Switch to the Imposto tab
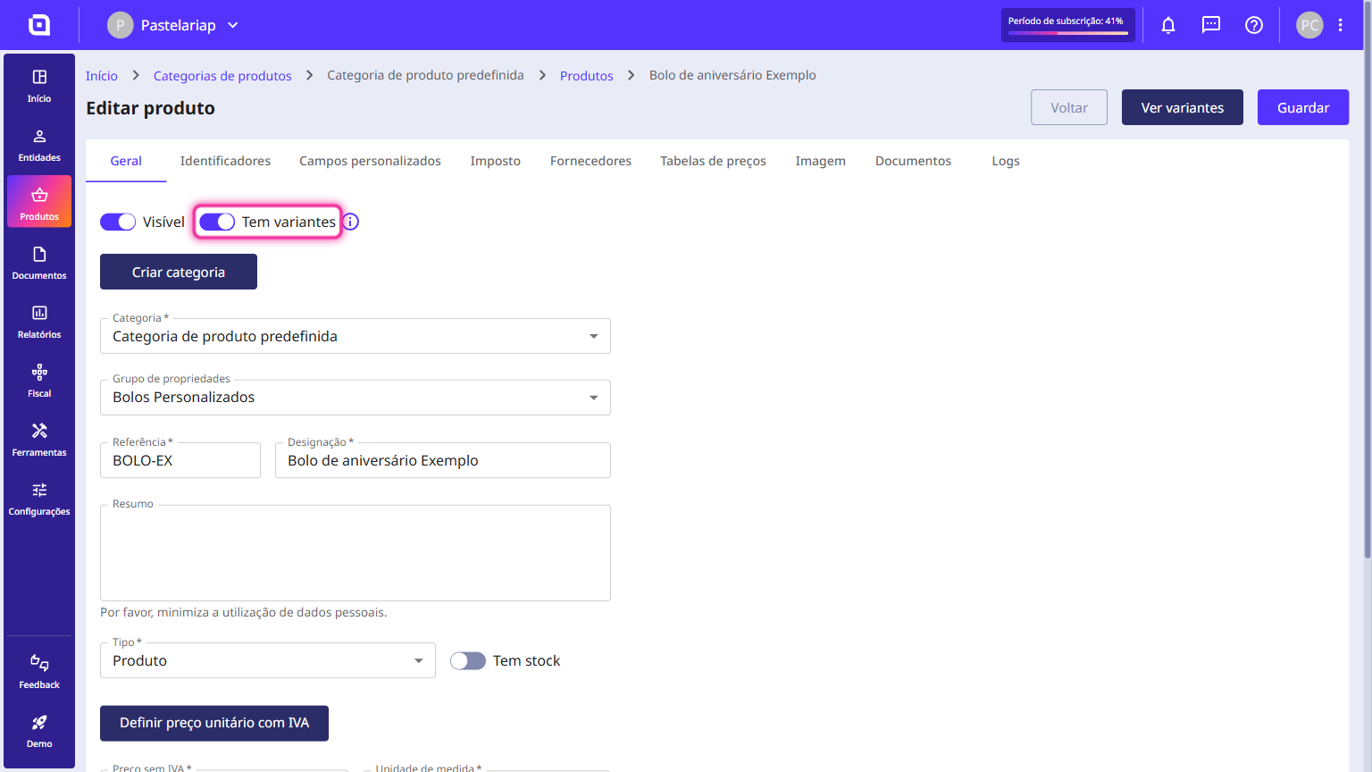1372x772 pixels. 496,161
